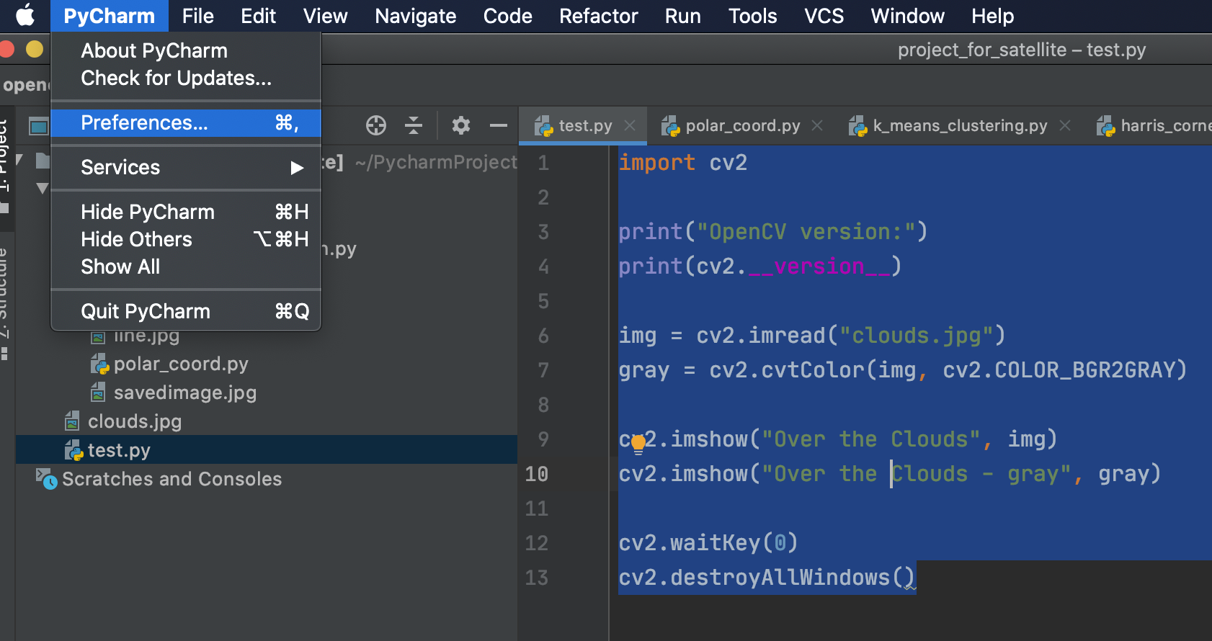The image size is (1212, 641).
Task: Choose Hide PyCharm
Action: (x=186, y=212)
